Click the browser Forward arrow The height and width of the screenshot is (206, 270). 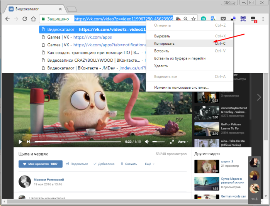tap(16, 19)
